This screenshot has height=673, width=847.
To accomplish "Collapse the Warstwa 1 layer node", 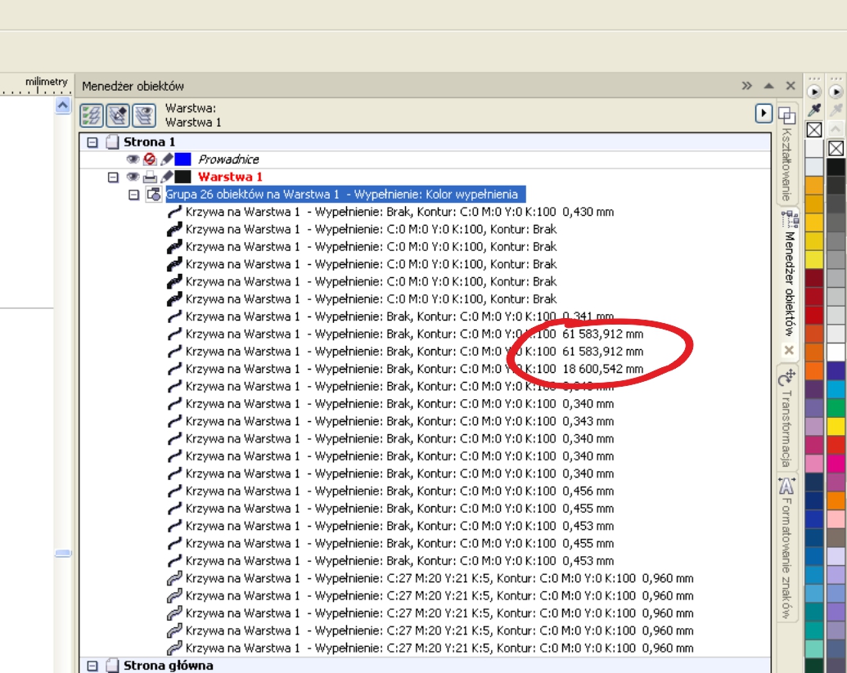I will point(114,177).
